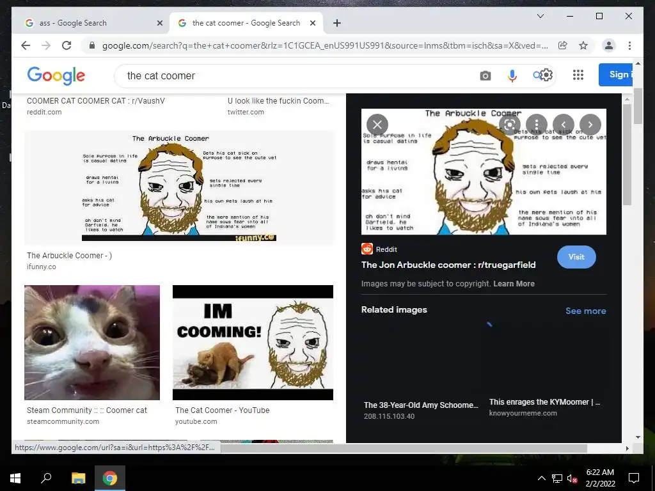Screen dimensions: 655x491
Task: Click the Visit button
Action: point(576,257)
